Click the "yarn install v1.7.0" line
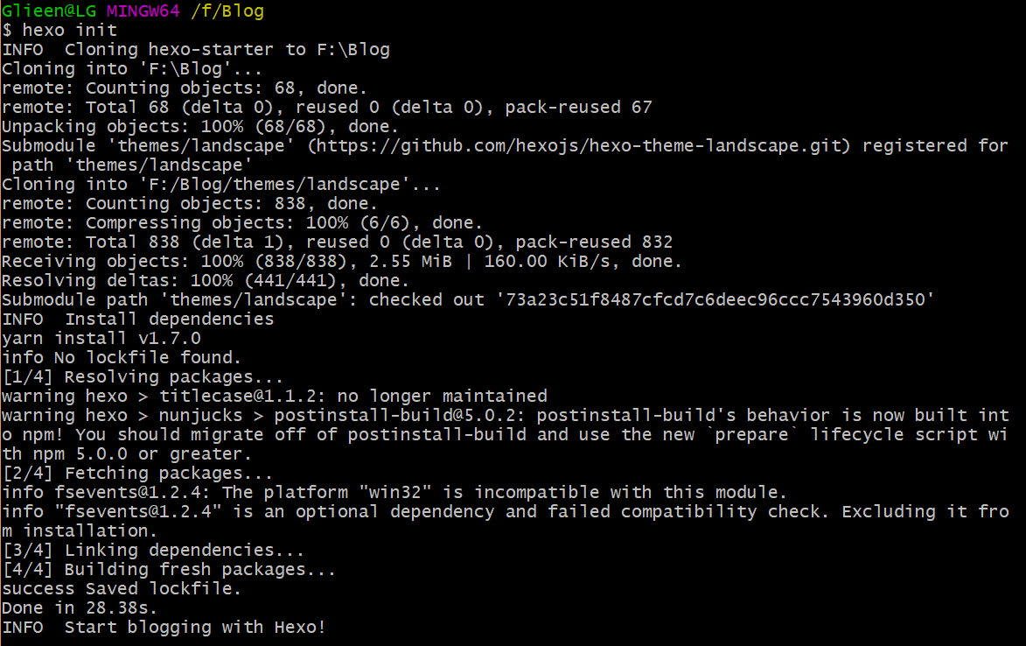Screen dimensions: 1026x646 click(x=101, y=339)
